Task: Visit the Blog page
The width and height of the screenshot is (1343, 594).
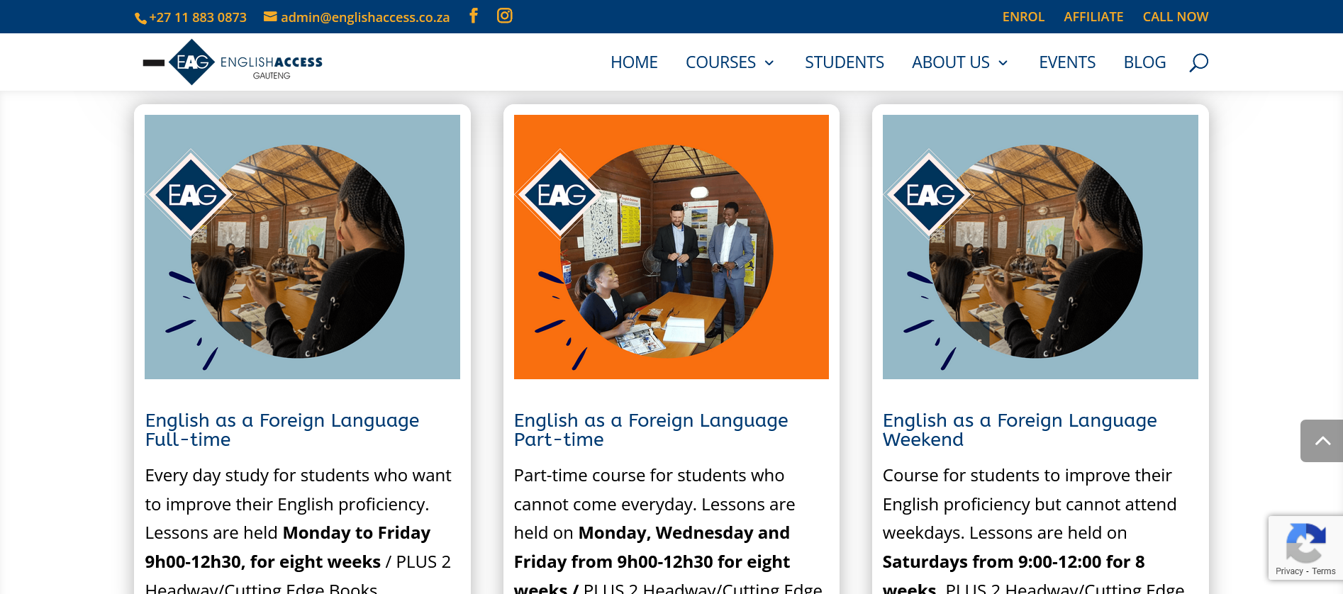Action: 1144,62
